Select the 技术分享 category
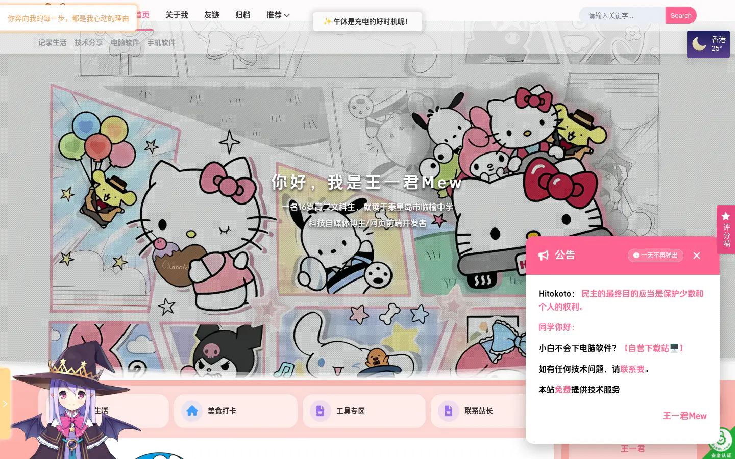 click(x=89, y=43)
